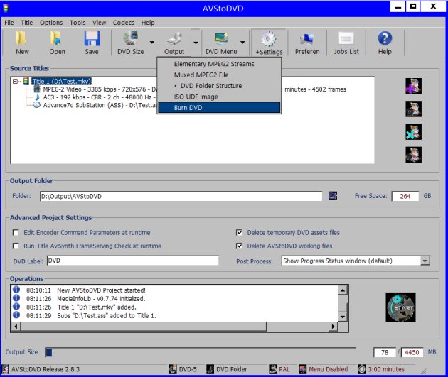
Task: Click the Operations log scroll right arrow
Action: (x=333, y=327)
